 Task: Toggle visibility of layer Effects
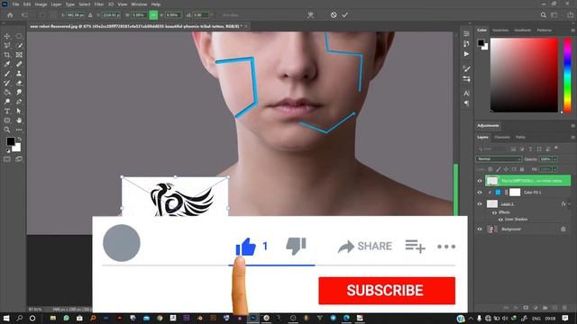(495, 212)
